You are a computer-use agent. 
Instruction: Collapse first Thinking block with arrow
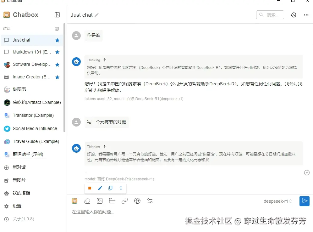pos(105,60)
